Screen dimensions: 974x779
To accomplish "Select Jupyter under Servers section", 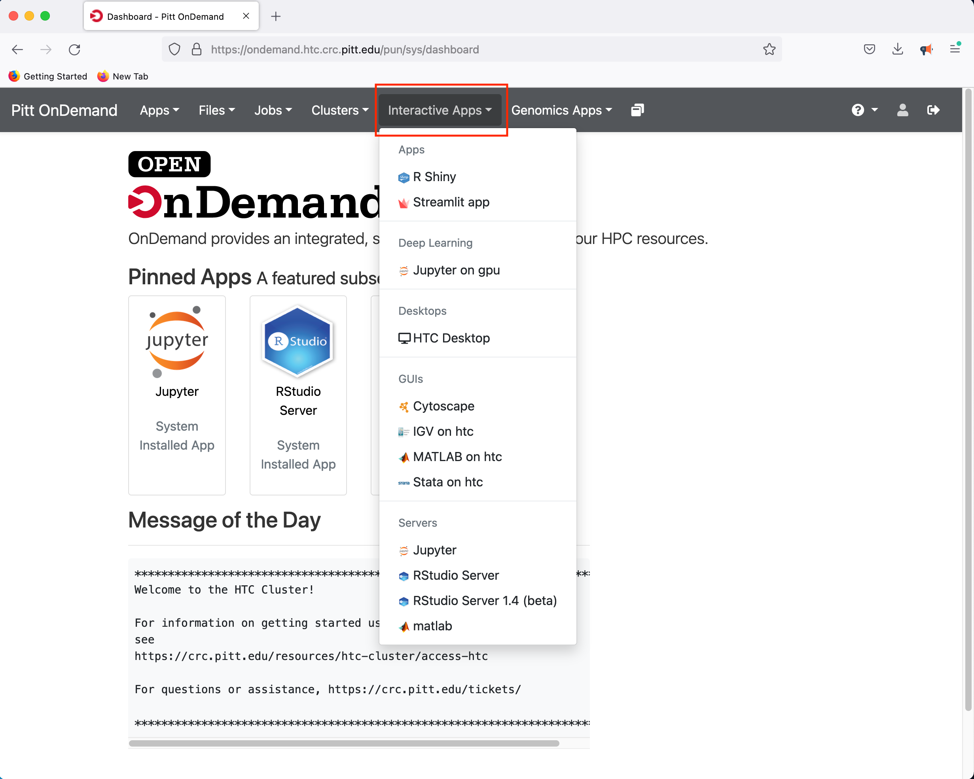I will pyautogui.click(x=478, y=550).
